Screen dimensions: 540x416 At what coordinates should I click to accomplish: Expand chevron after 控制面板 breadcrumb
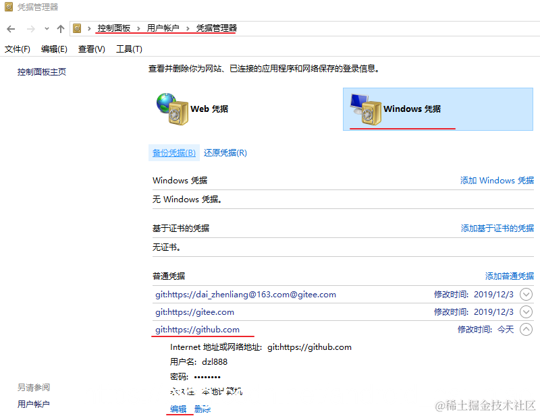[x=138, y=28]
